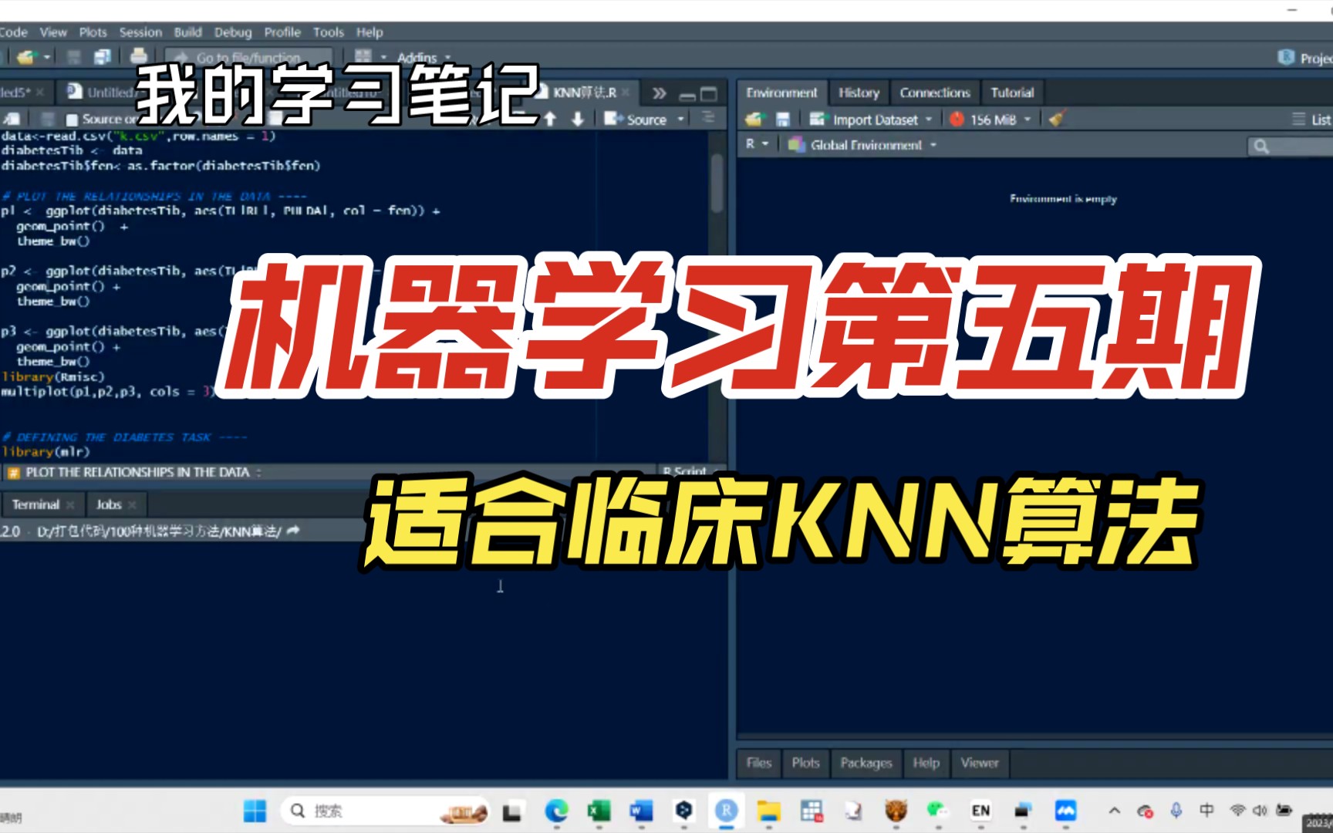Open the Import Dataset dropdown
Image resolution: width=1333 pixels, height=833 pixels.
tap(871, 120)
